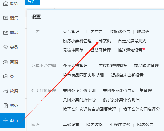Open 美团外卖评价自动回复管理 link
The width and height of the screenshot is (164, 131).
[127, 91]
